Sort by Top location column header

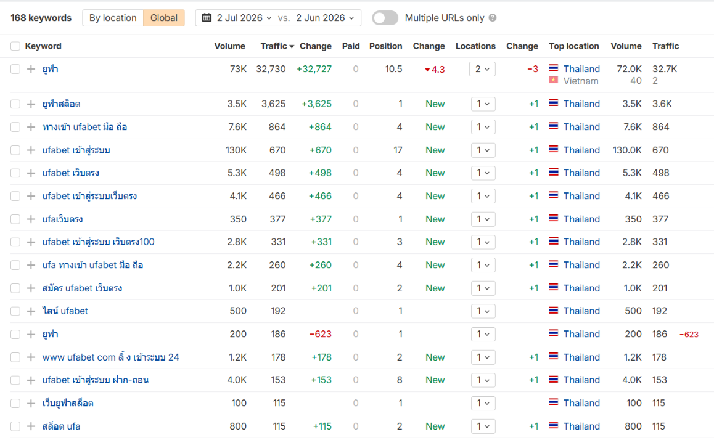(574, 46)
